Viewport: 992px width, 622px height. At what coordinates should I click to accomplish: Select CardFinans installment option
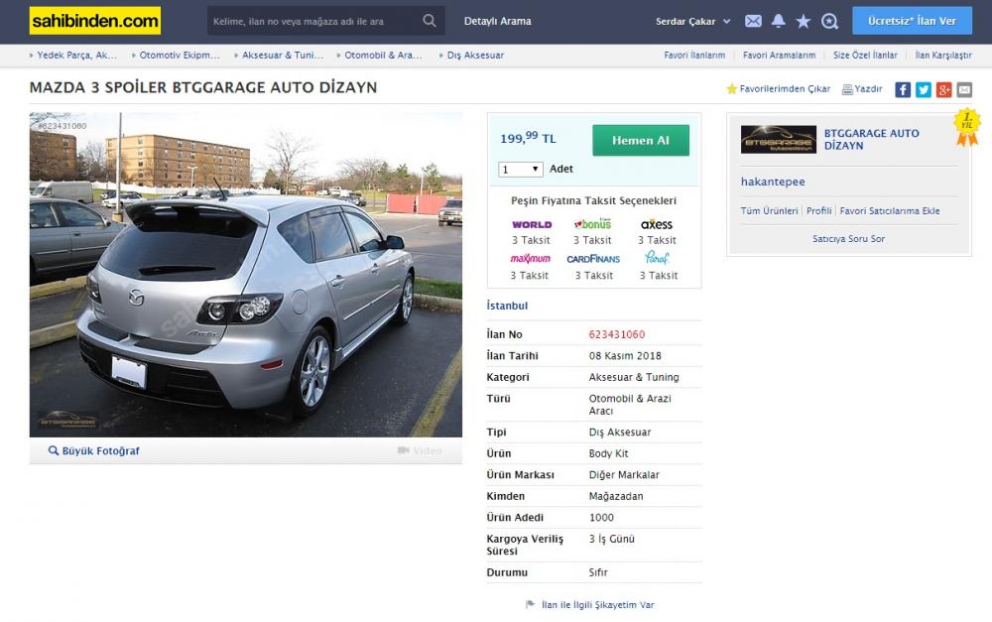tap(593, 259)
